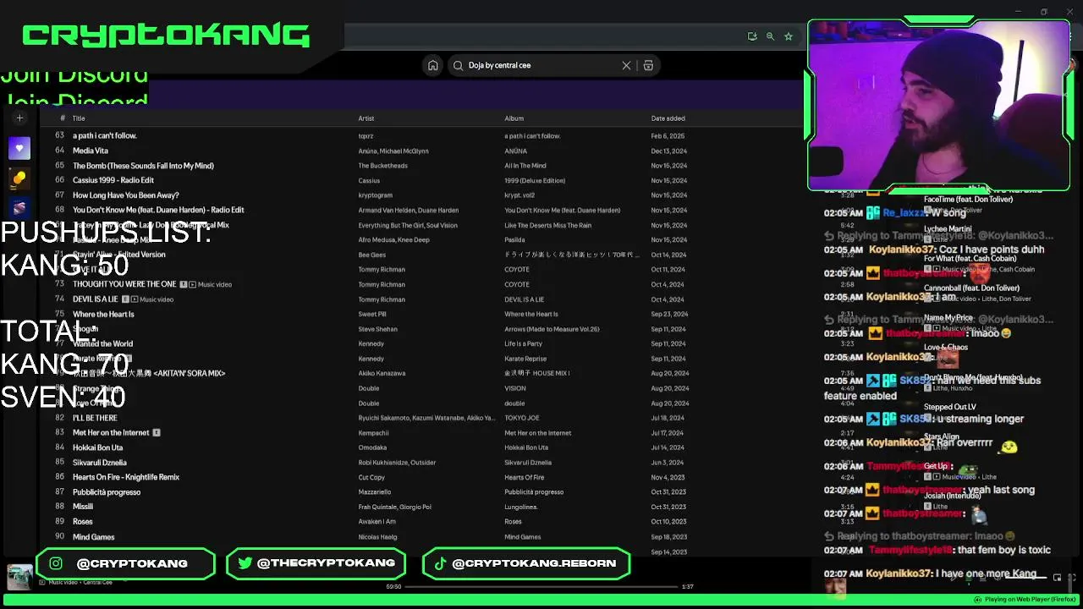The height and width of the screenshot is (609, 1083).
Task: Select Hearts On Fire - Knightlife Remix track
Action: [126, 477]
